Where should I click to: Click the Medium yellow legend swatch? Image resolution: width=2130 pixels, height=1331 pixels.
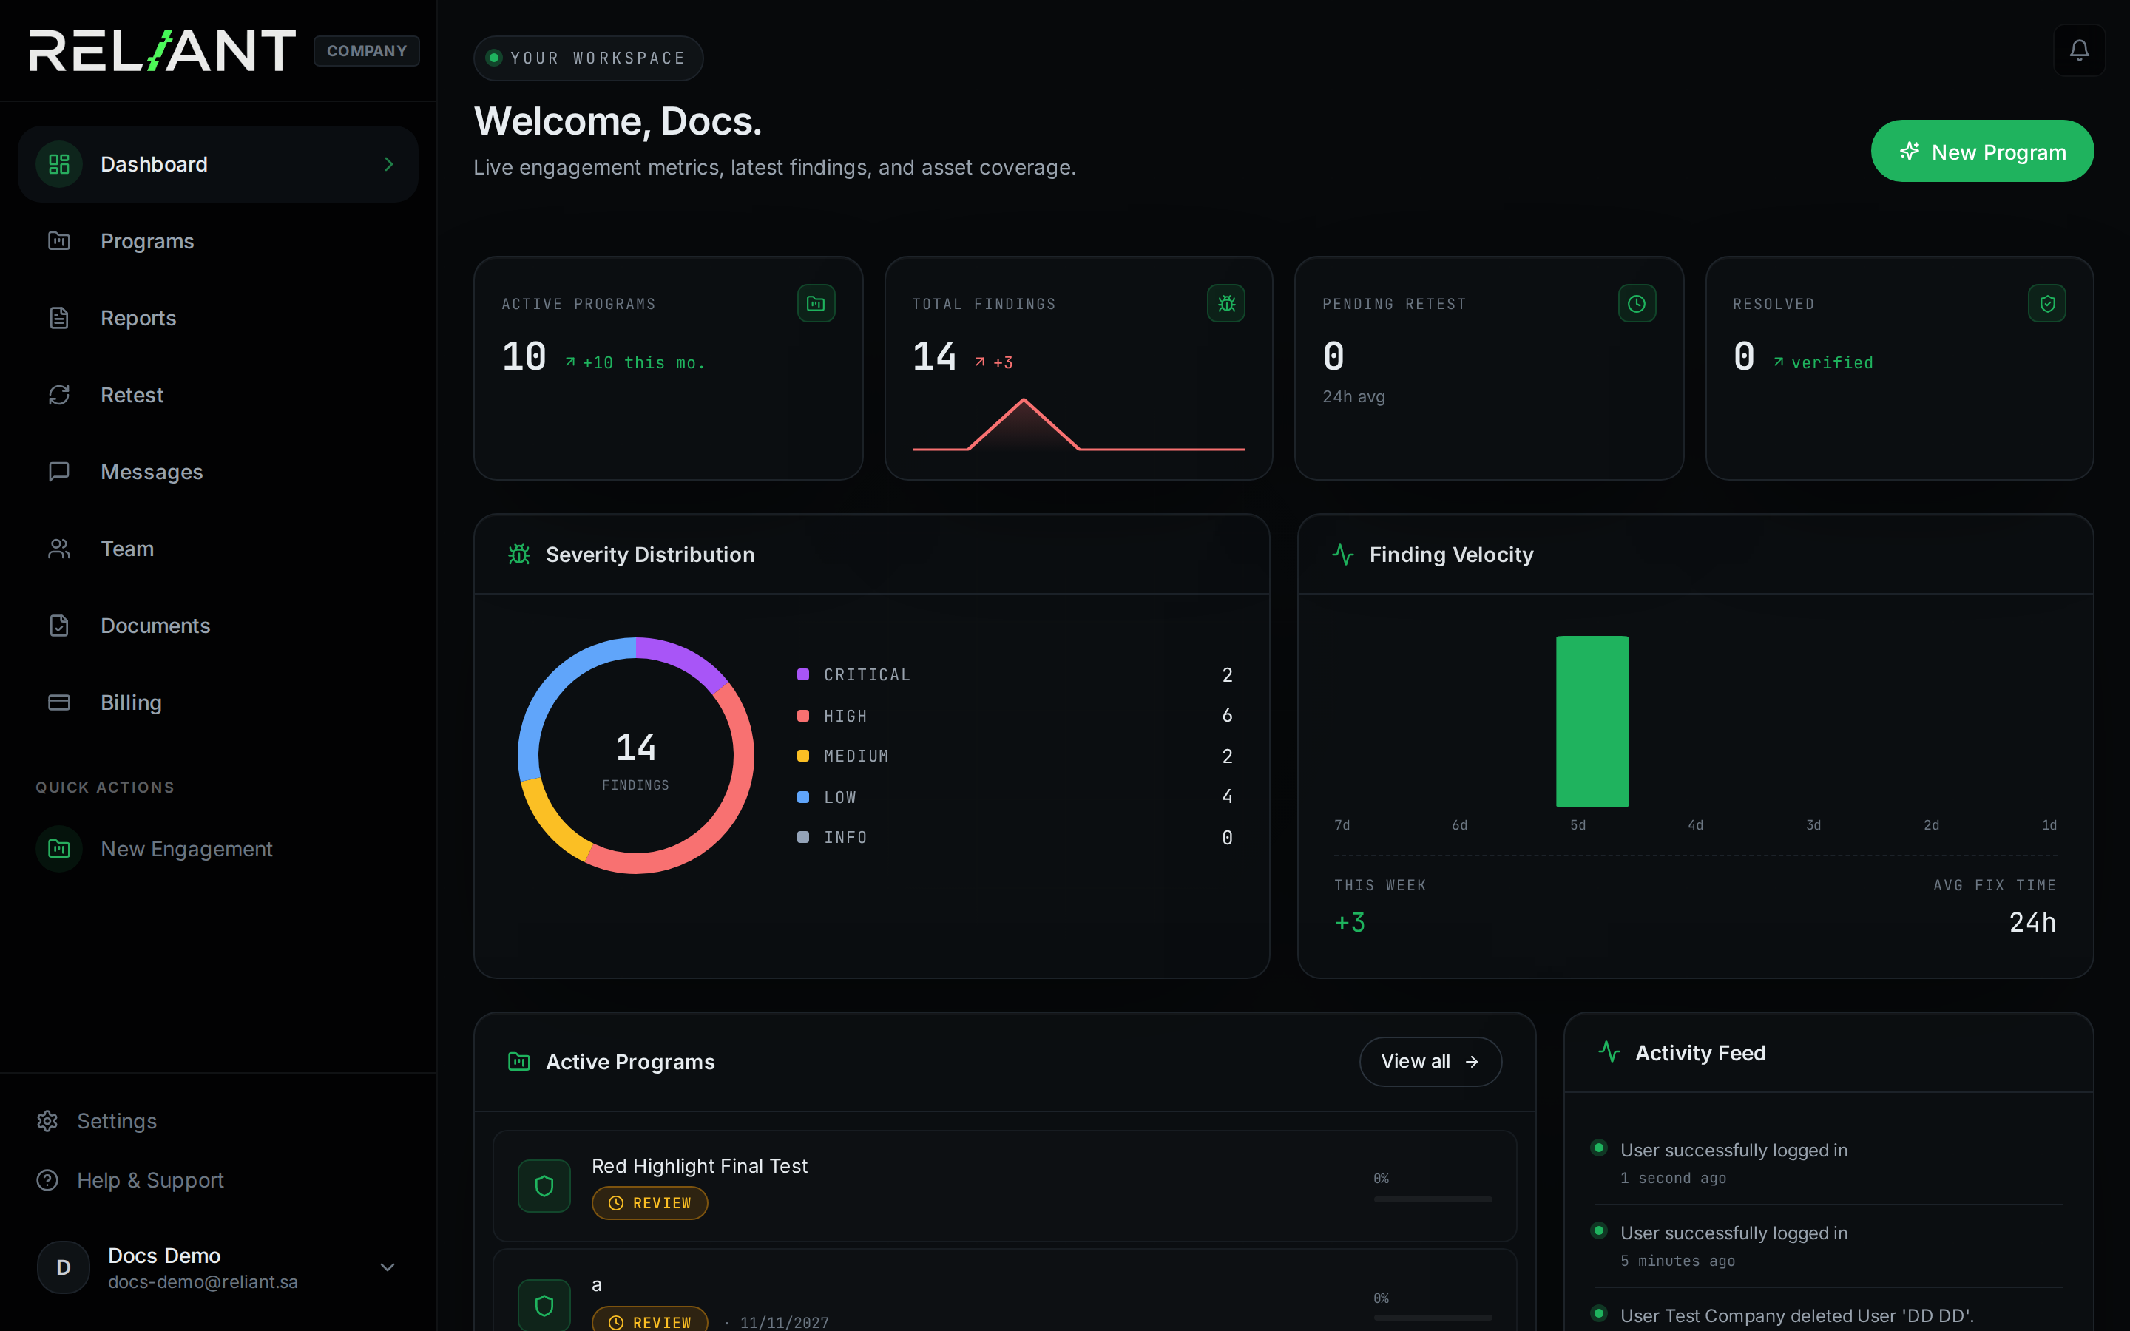pyautogui.click(x=802, y=755)
